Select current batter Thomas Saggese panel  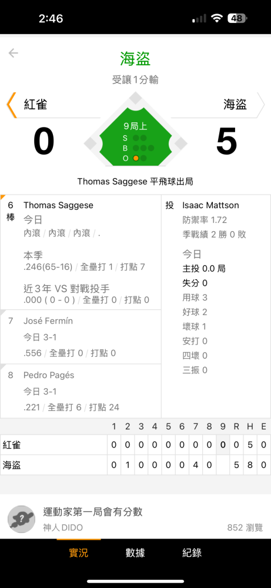coord(81,252)
